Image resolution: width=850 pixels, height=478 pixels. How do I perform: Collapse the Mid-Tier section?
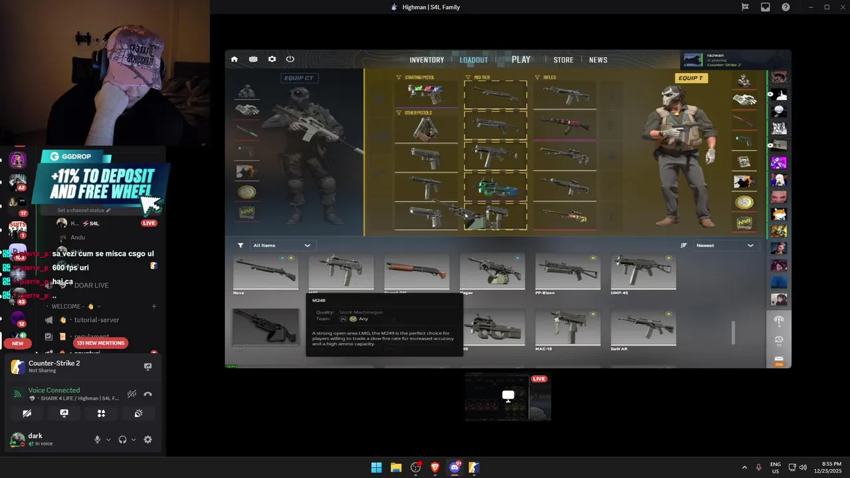[x=468, y=78]
